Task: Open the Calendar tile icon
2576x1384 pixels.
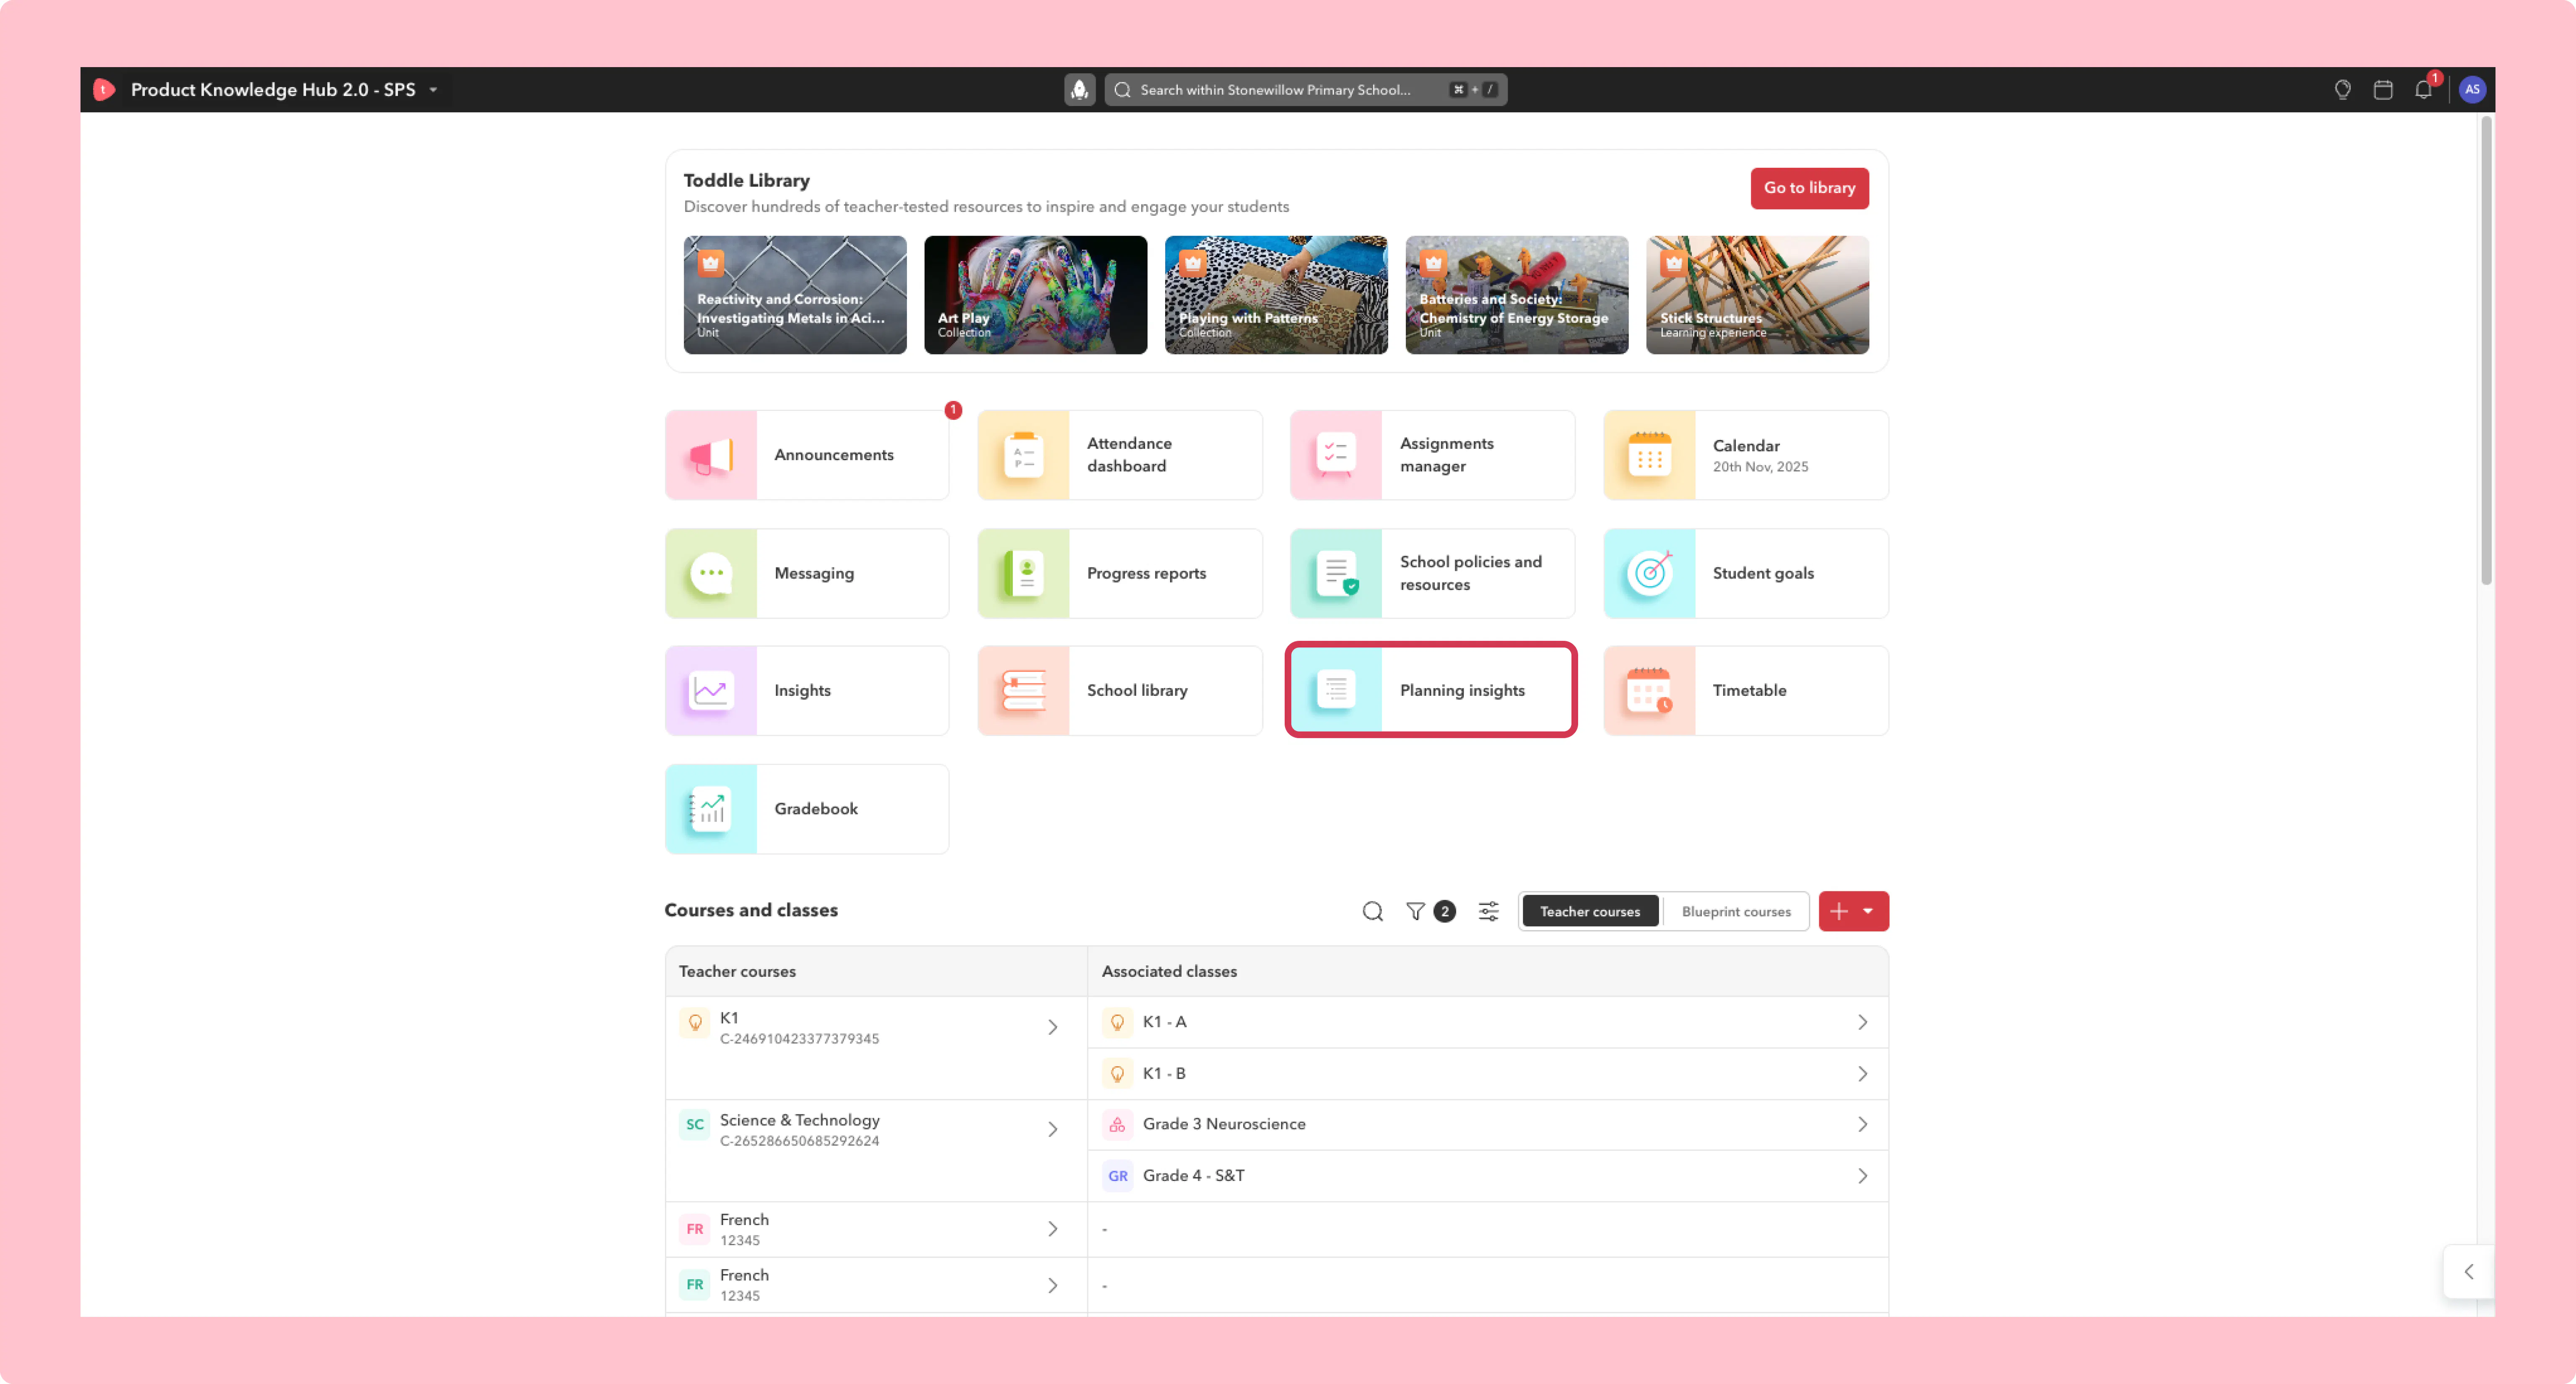Action: 1650,456
